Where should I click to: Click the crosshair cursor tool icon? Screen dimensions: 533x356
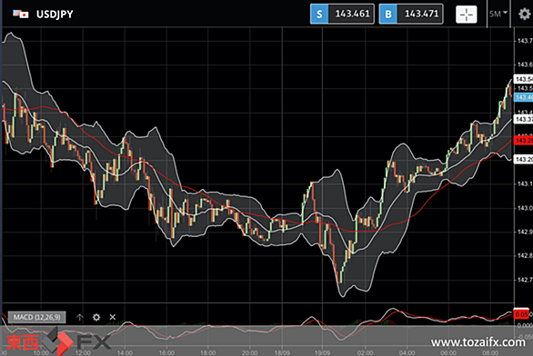coord(466,15)
